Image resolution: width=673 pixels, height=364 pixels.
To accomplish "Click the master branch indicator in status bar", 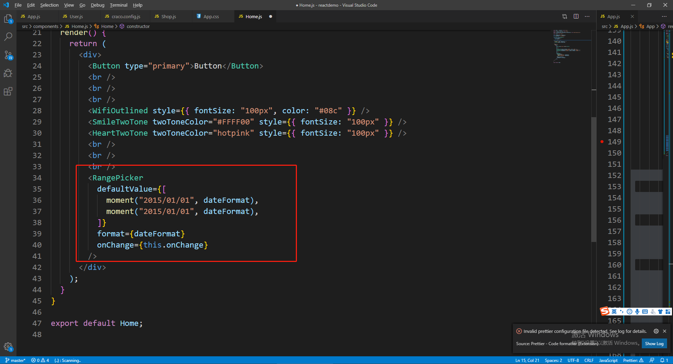I will (x=15, y=360).
